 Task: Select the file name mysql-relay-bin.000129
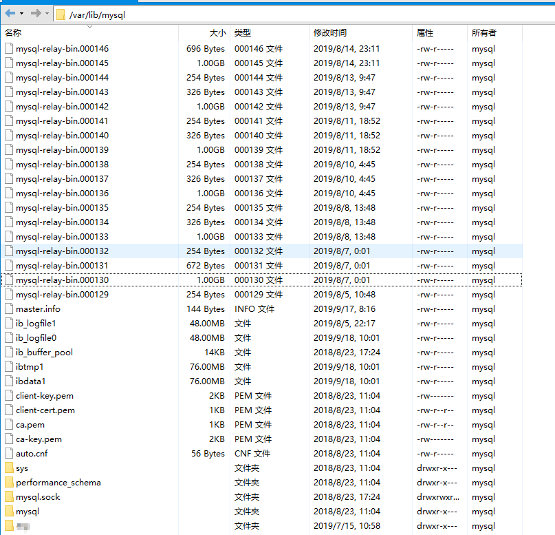pos(63,295)
